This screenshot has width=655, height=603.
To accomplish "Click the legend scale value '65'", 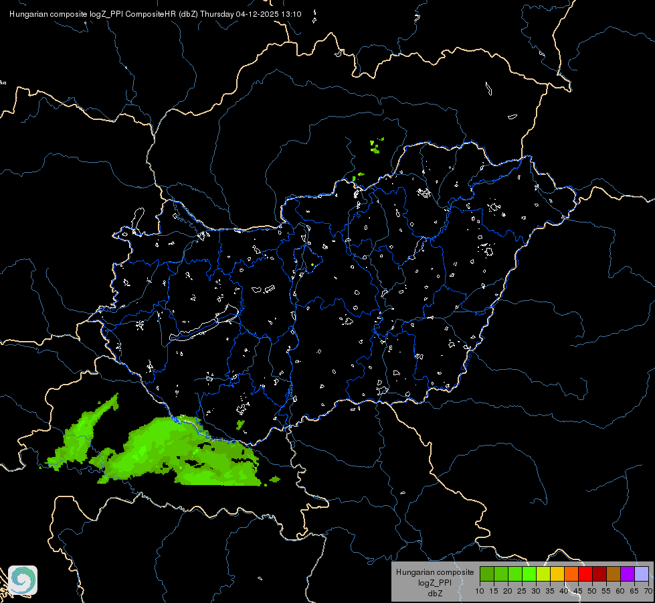I will [x=634, y=591].
